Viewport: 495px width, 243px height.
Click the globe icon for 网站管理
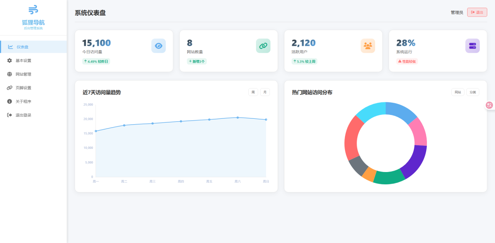pos(9,74)
